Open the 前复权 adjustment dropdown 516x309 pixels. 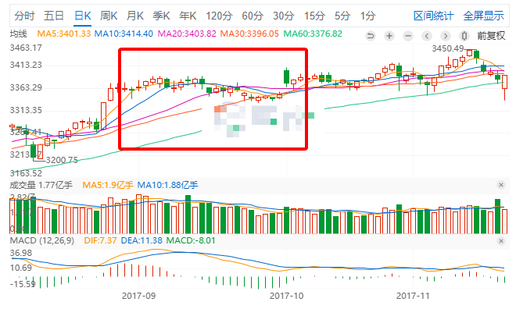pos(491,35)
